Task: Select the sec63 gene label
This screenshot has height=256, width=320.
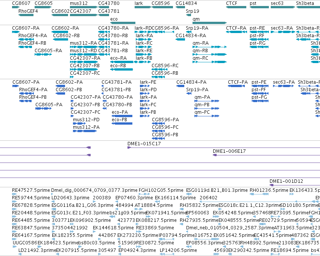Action: coord(277,3)
